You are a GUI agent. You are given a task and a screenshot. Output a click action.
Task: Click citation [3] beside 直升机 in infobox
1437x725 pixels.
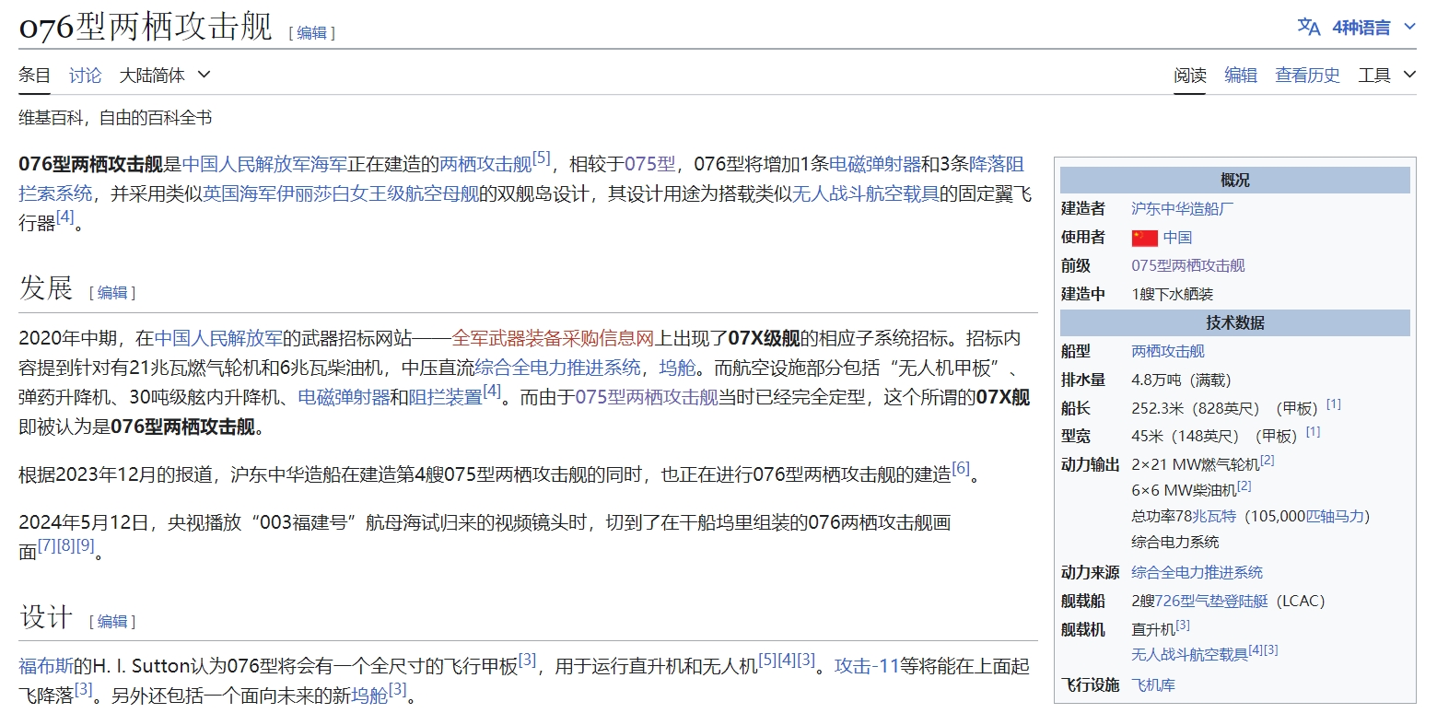tap(1183, 625)
